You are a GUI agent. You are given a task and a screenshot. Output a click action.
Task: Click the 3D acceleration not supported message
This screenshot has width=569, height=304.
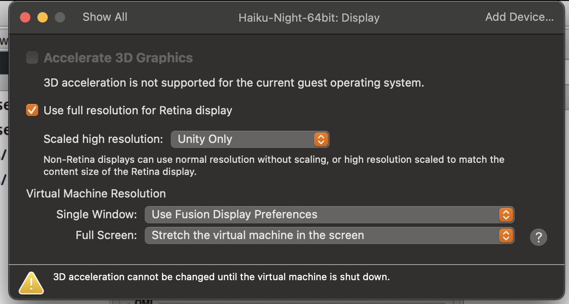click(x=234, y=82)
